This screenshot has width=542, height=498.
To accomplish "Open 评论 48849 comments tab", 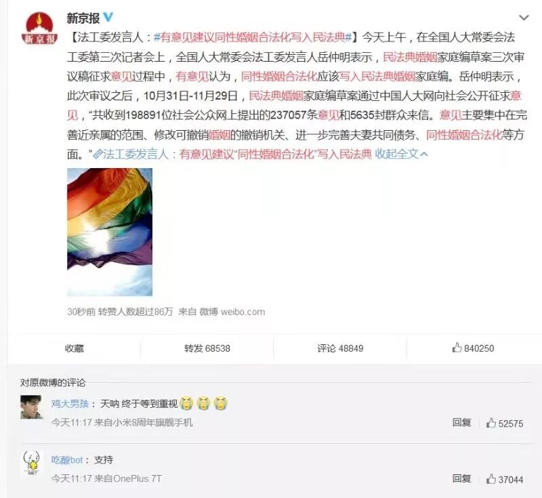I will click(x=340, y=348).
